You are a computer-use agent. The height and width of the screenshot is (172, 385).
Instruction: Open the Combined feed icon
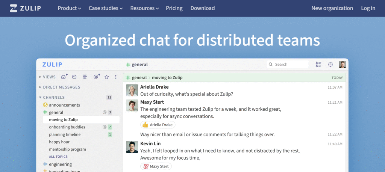(x=85, y=77)
